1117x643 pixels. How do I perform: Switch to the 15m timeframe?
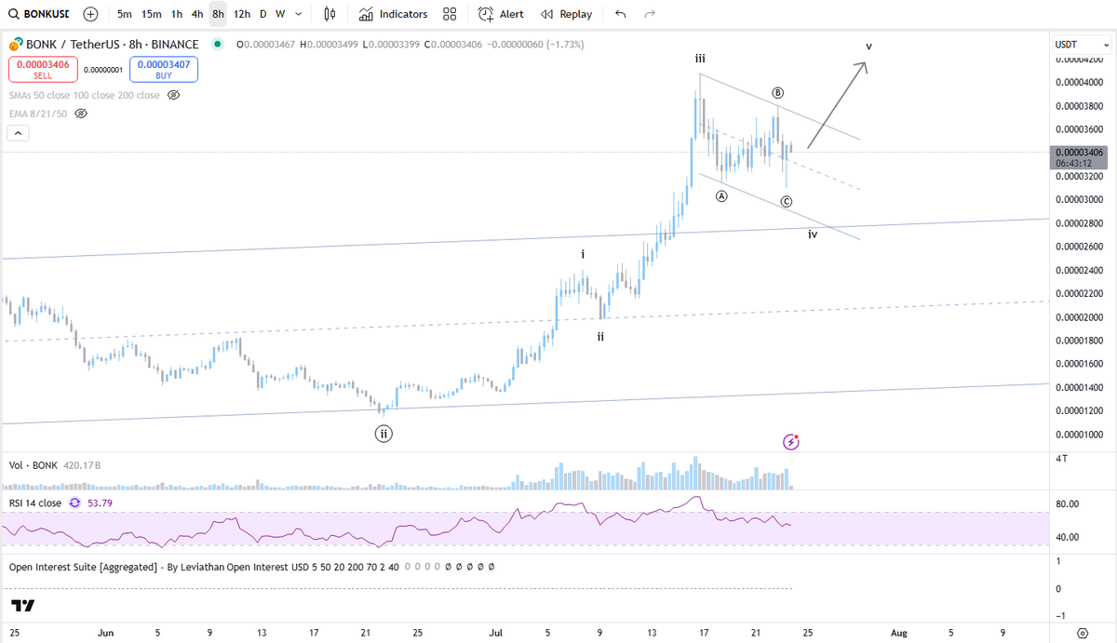[x=152, y=14]
